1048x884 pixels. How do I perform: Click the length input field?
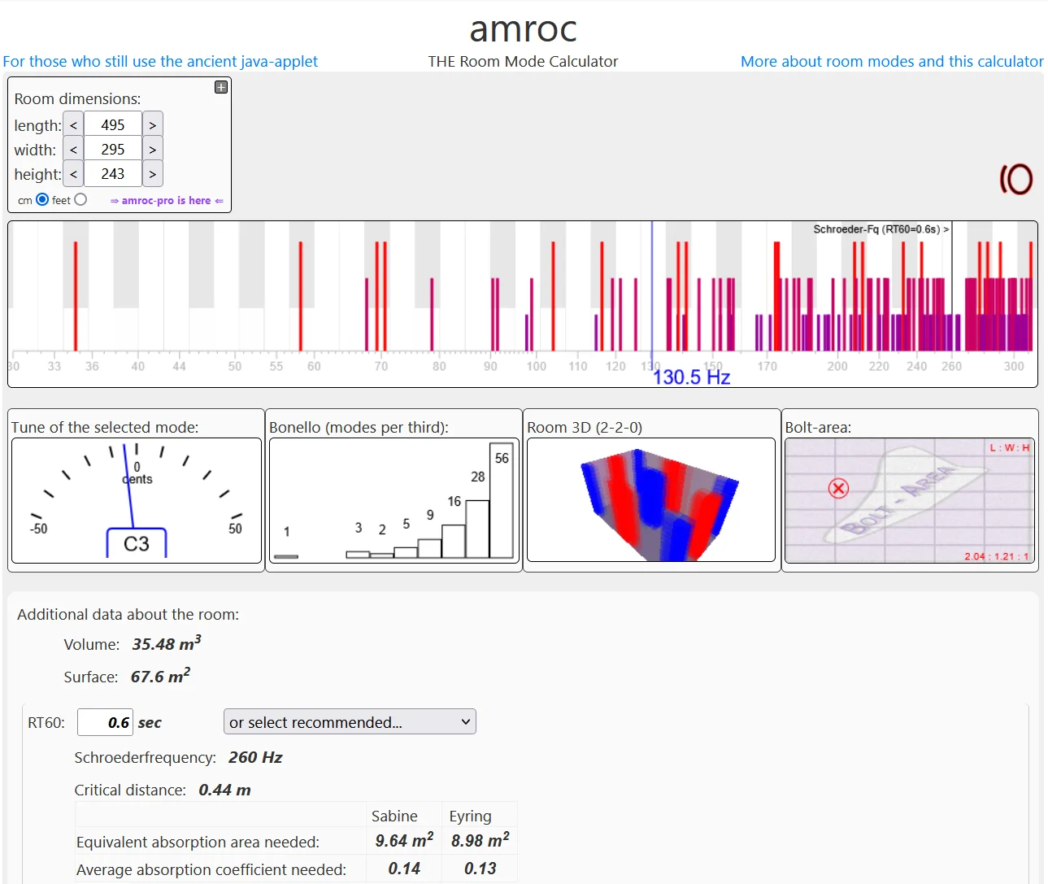click(x=113, y=124)
